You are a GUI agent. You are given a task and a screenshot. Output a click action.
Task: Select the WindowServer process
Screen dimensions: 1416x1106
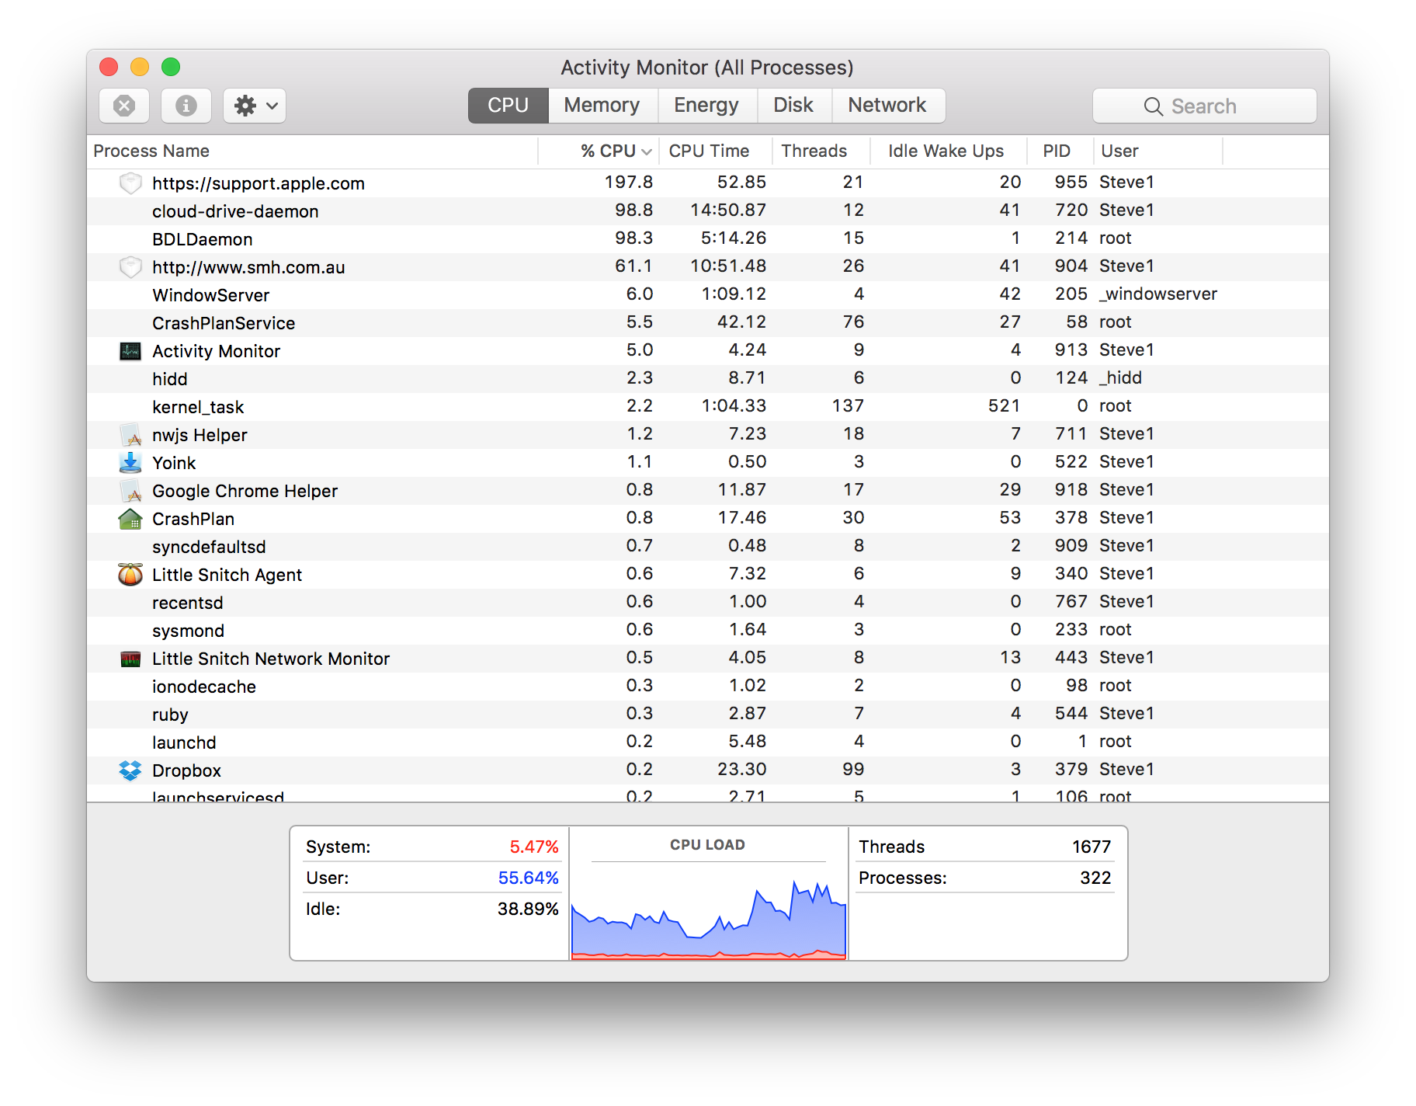click(708, 295)
